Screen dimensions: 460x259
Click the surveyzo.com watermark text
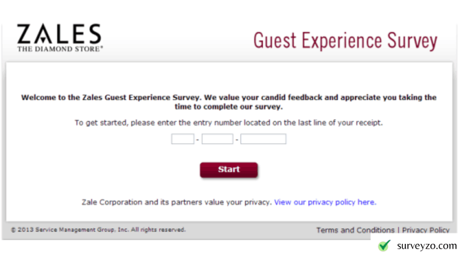pos(427,245)
